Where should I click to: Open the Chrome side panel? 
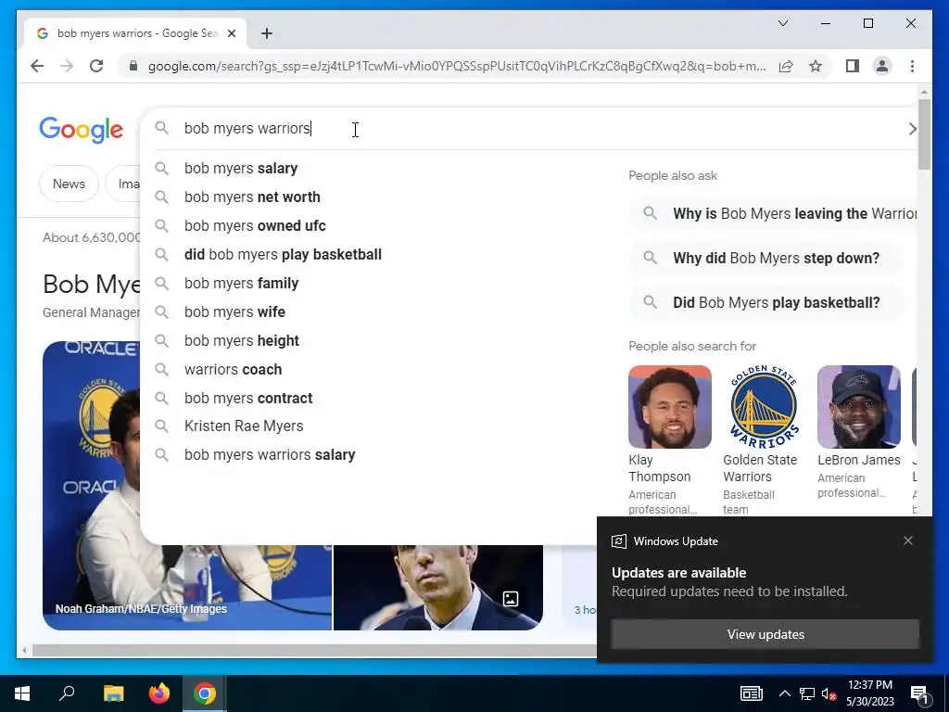tap(853, 66)
